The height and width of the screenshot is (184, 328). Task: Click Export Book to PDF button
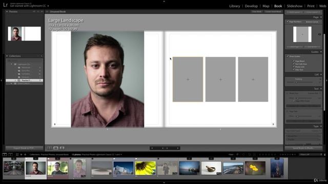coord(24,148)
